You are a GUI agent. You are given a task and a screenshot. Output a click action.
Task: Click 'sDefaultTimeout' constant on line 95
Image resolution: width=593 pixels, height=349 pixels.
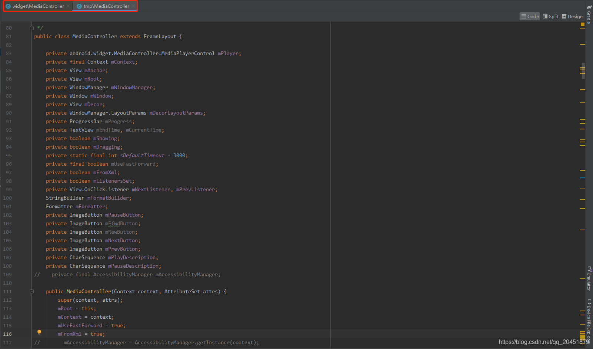(142, 155)
